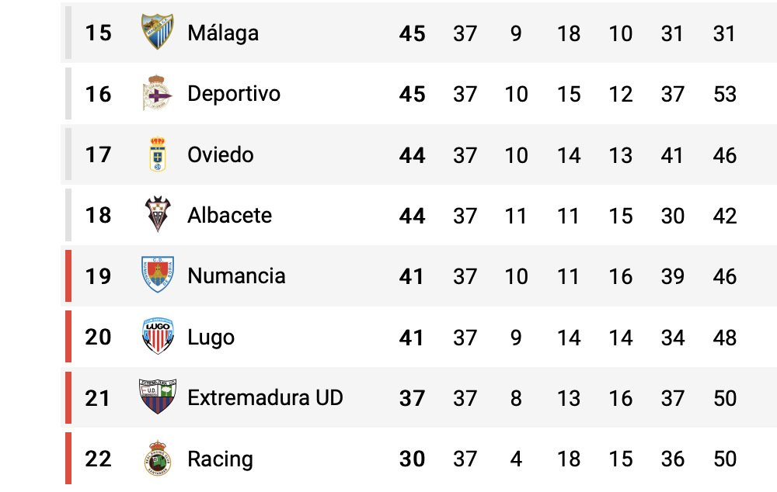Click the Albacete club crest
This screenshot has width=777, height=492.
[158, 214]
